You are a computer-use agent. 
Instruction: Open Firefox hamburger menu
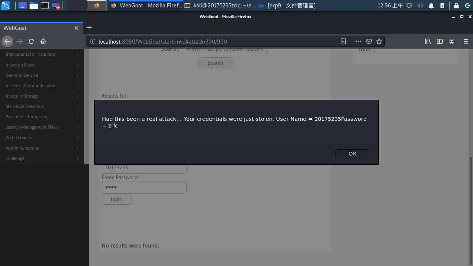point(466,42)
